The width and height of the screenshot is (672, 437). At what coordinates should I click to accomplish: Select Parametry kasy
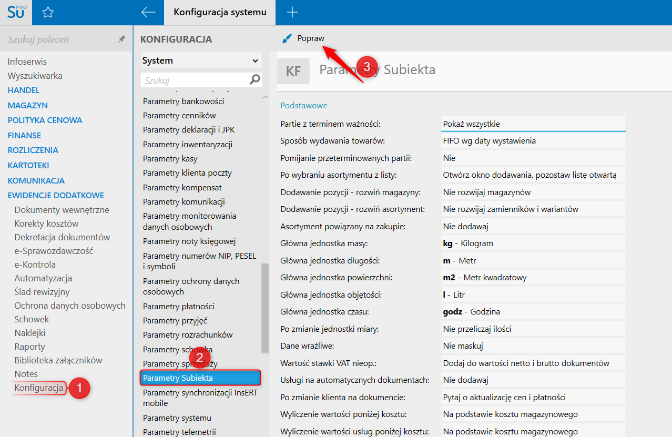pos(170,158)
